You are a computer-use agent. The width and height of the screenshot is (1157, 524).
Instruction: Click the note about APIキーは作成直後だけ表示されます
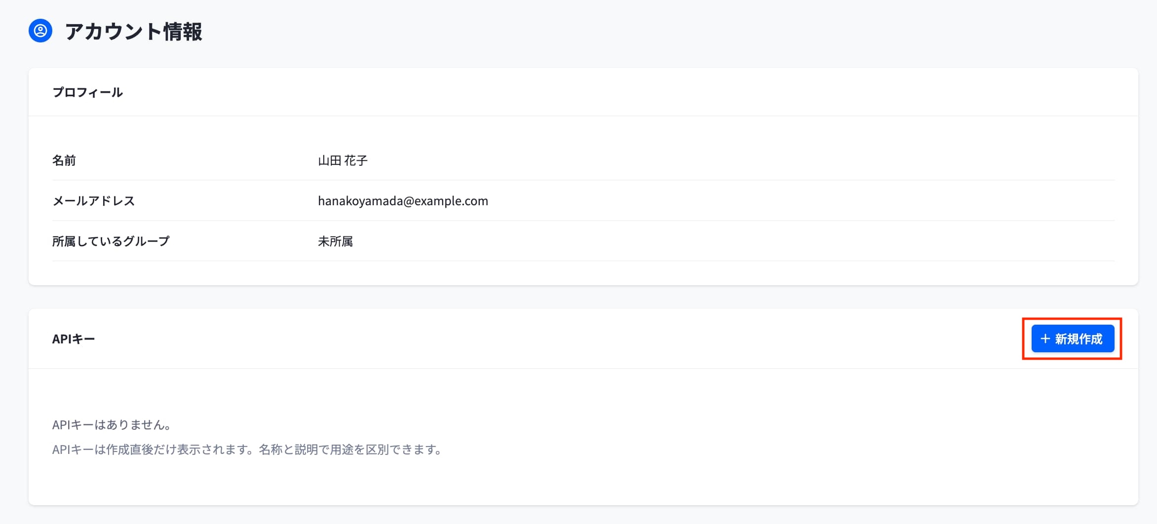pos(247,449)
